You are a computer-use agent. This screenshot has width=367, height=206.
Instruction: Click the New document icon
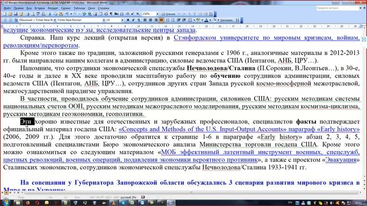coord(5,14)
